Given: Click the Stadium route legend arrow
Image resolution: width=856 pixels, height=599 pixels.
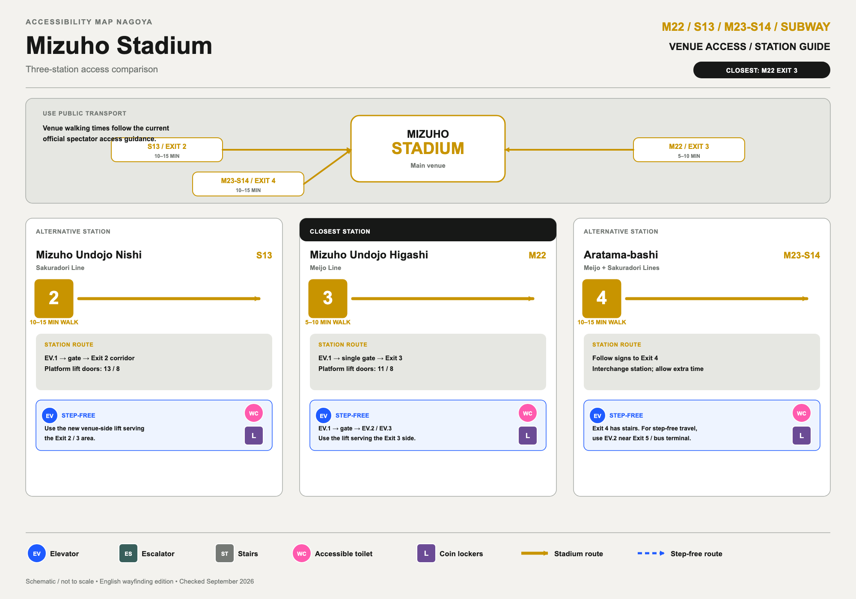Looking at the screenshot, I should [535, 553].
